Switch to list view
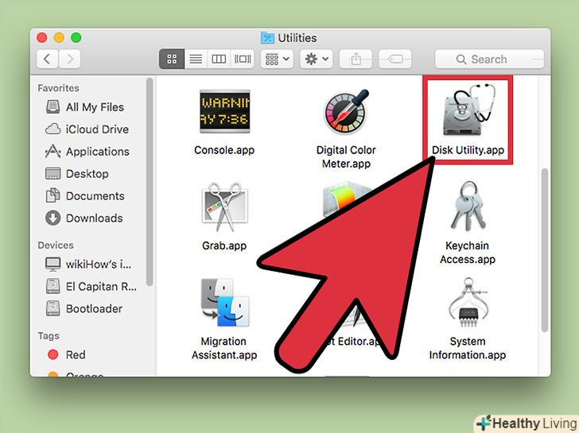This screenshot has height=433, width=579. tap(196, 59)
